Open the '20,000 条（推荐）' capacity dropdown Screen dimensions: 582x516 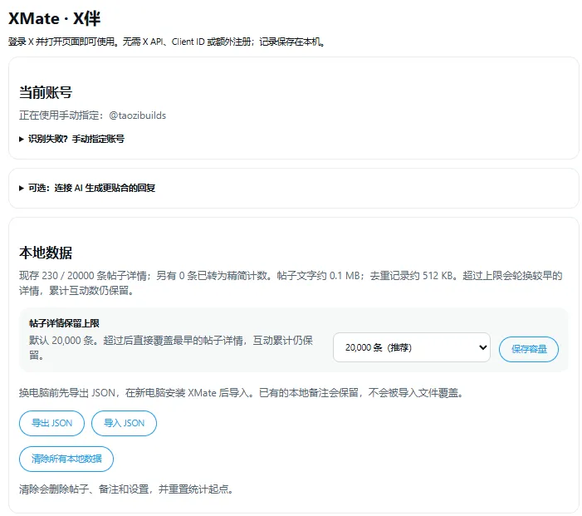click(x=412, y=347)
